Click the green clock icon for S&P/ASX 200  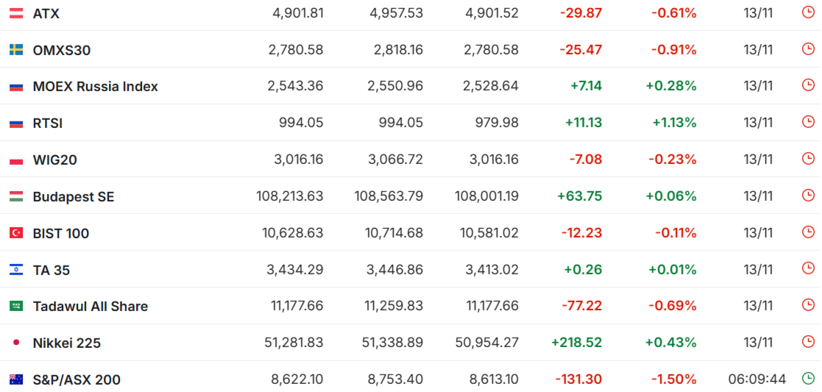(808, 379)
